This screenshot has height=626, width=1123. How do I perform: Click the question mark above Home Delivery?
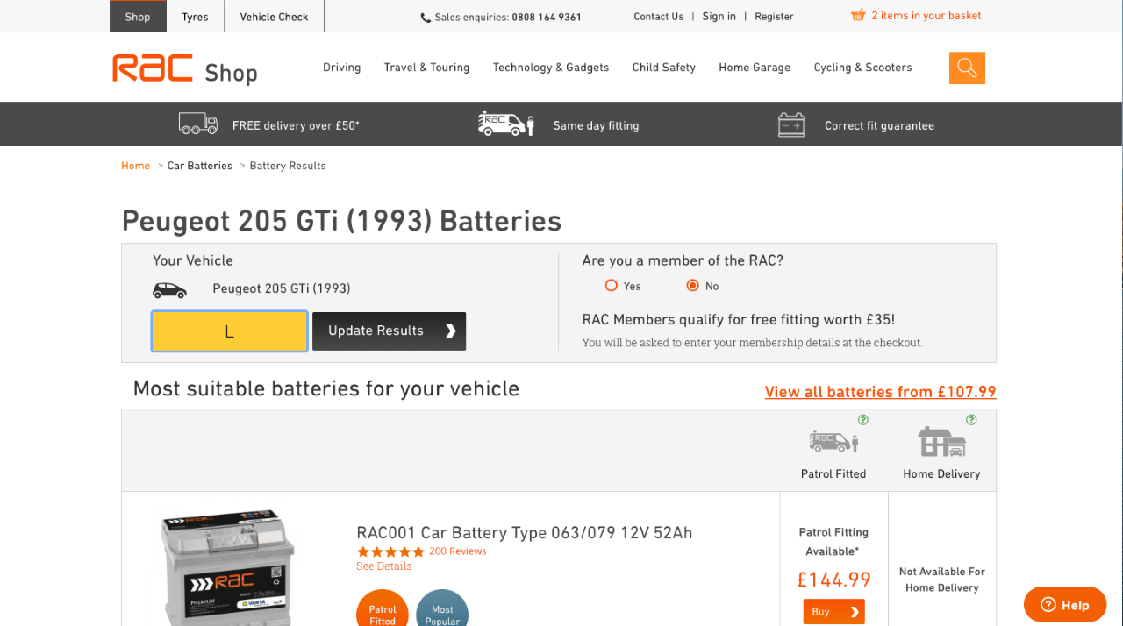(x=970, y=420)
